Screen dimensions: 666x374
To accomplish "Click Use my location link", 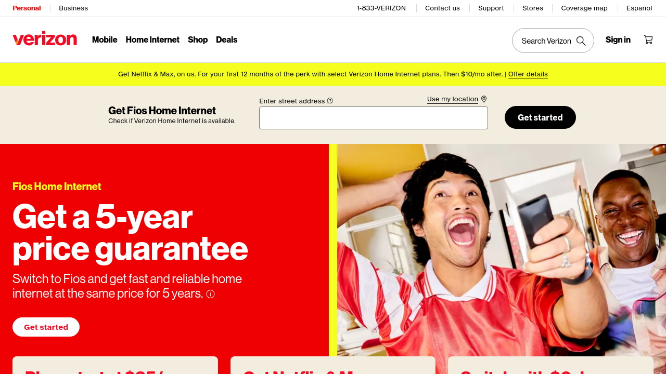I will (x=453, y=99).
